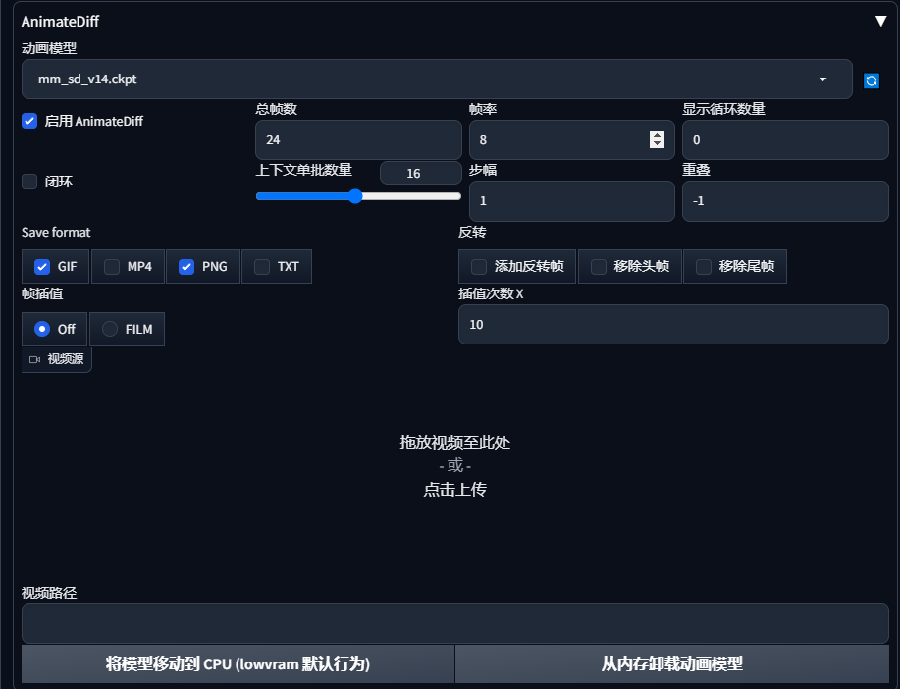Open the 动画模型 dropdown
The width and height of the screenshot is (900, 689).
(823, 79)
